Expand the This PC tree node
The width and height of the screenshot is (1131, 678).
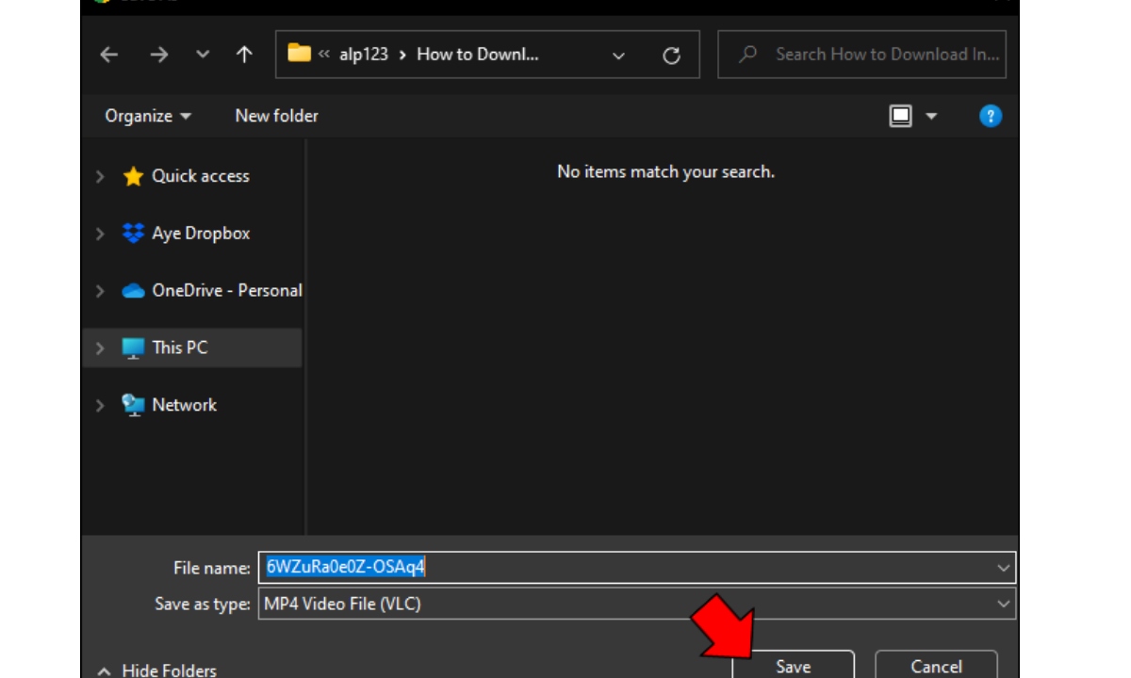click(x=100, y=348)
